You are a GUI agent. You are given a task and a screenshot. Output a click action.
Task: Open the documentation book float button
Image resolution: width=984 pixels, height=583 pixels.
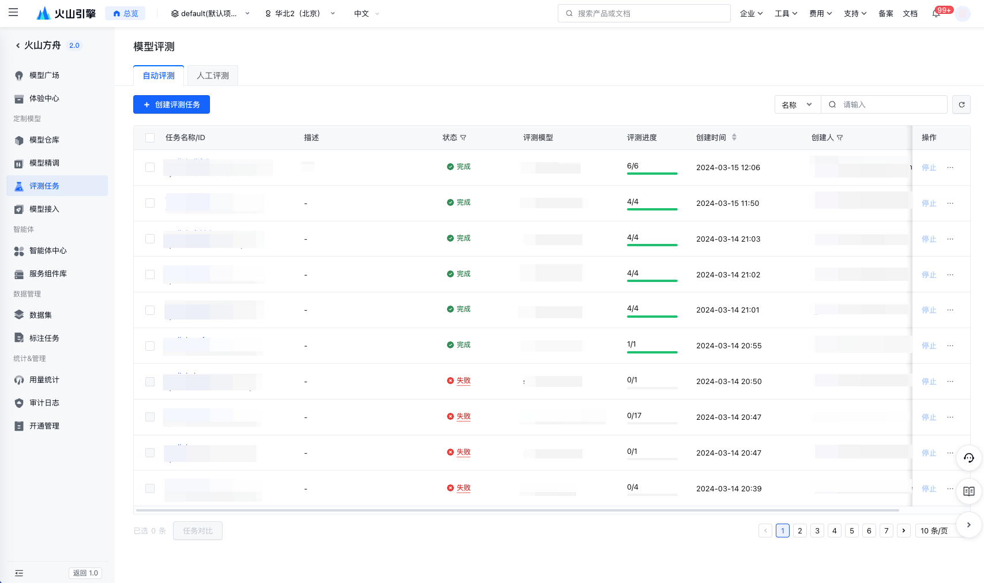coord(969,491)
